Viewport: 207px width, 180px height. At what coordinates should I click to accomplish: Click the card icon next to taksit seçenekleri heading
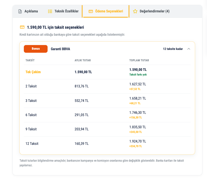click(x=22, y=27)
